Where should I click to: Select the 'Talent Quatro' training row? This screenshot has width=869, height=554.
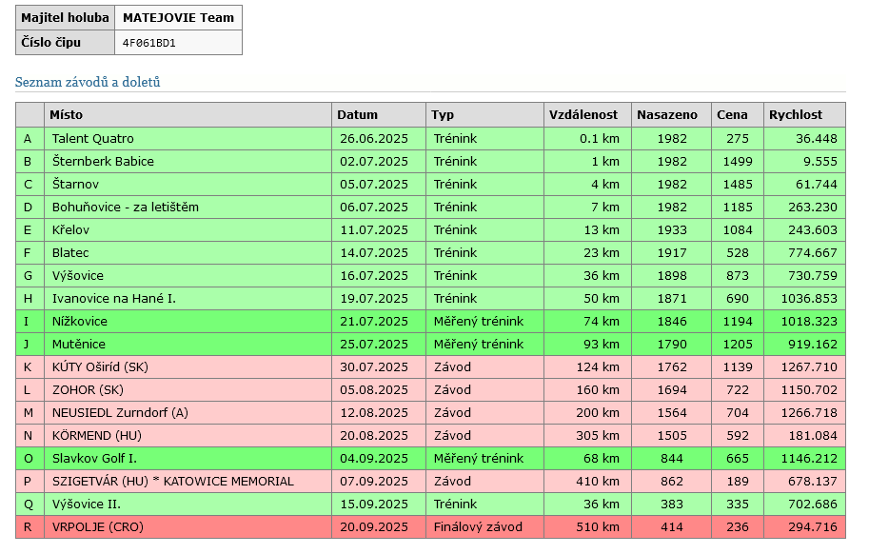[93, 139]
